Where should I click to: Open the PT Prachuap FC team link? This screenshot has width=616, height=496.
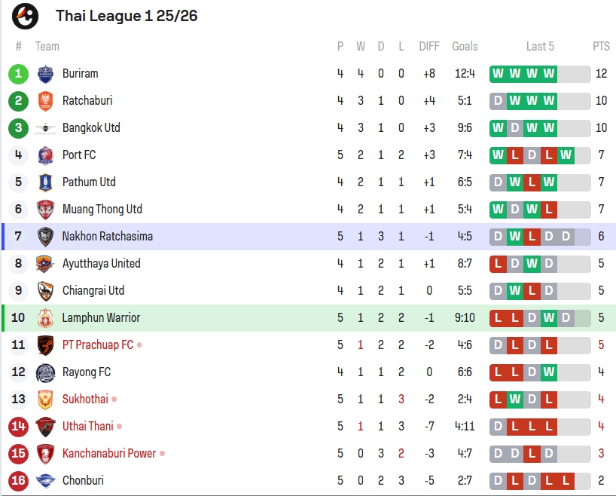pos(98,345)
